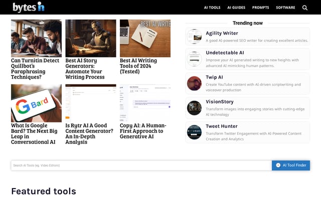Screen dimensions: 321x200
Task: Open the Rytr AI screenshot thumbnail
Action: point(91,103)
